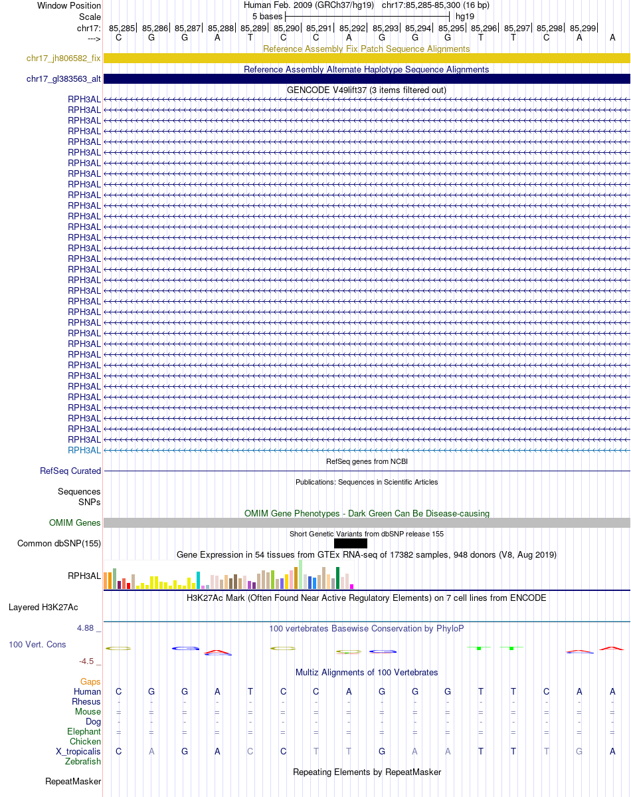Open Reference Assembly Alternate Haplotype Sequence Alignments title
This screenshot has height=797, width=631.
(x=366, y=70)
